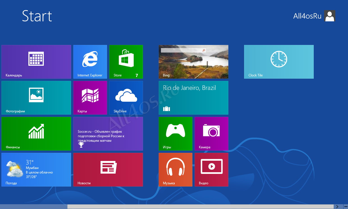
Task: Open the Календарь calendar tile
Action: click(x=36, y=62)
